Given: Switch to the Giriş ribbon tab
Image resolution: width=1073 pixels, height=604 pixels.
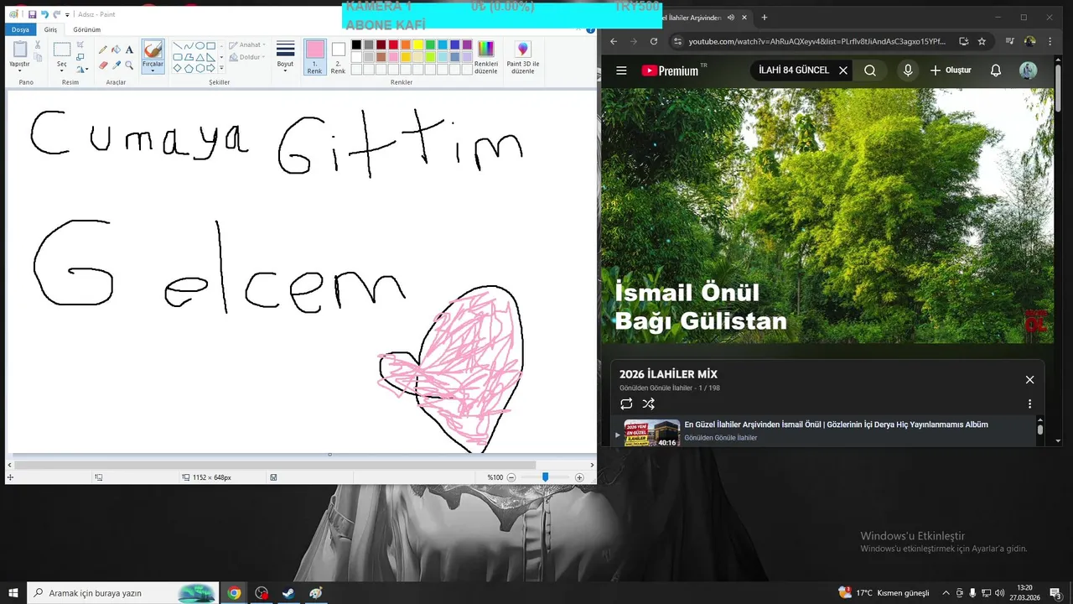Looking at the screenshot, I should pyautogui.click(x=50, y=29).
